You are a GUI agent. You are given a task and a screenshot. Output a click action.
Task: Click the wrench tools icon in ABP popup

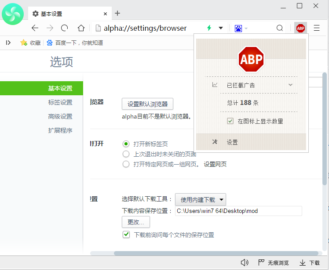pyautogui.click(x=215, y=142)
